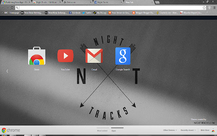Open the Blogger Dashboard bookmark
Image resolution: width=217 pixels, height=136 pixels.
143,13
